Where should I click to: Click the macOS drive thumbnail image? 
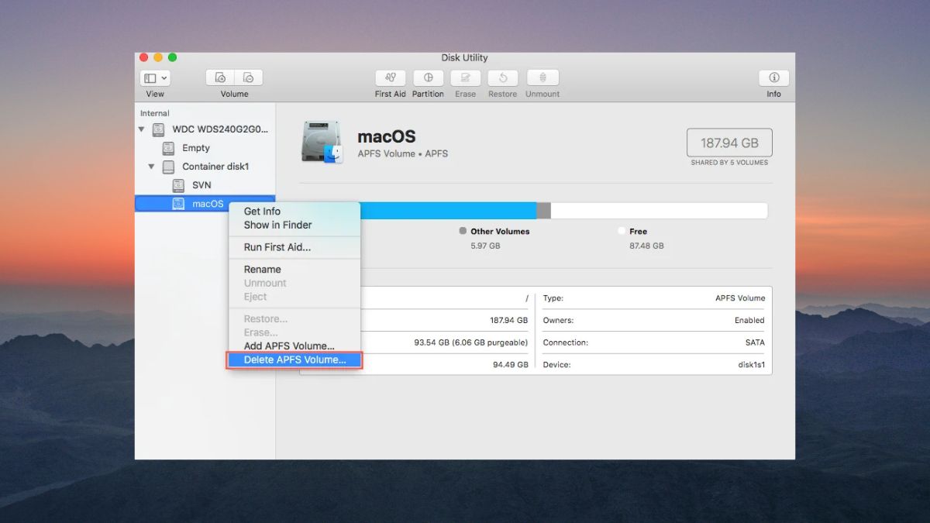click(x=321, y=141)
